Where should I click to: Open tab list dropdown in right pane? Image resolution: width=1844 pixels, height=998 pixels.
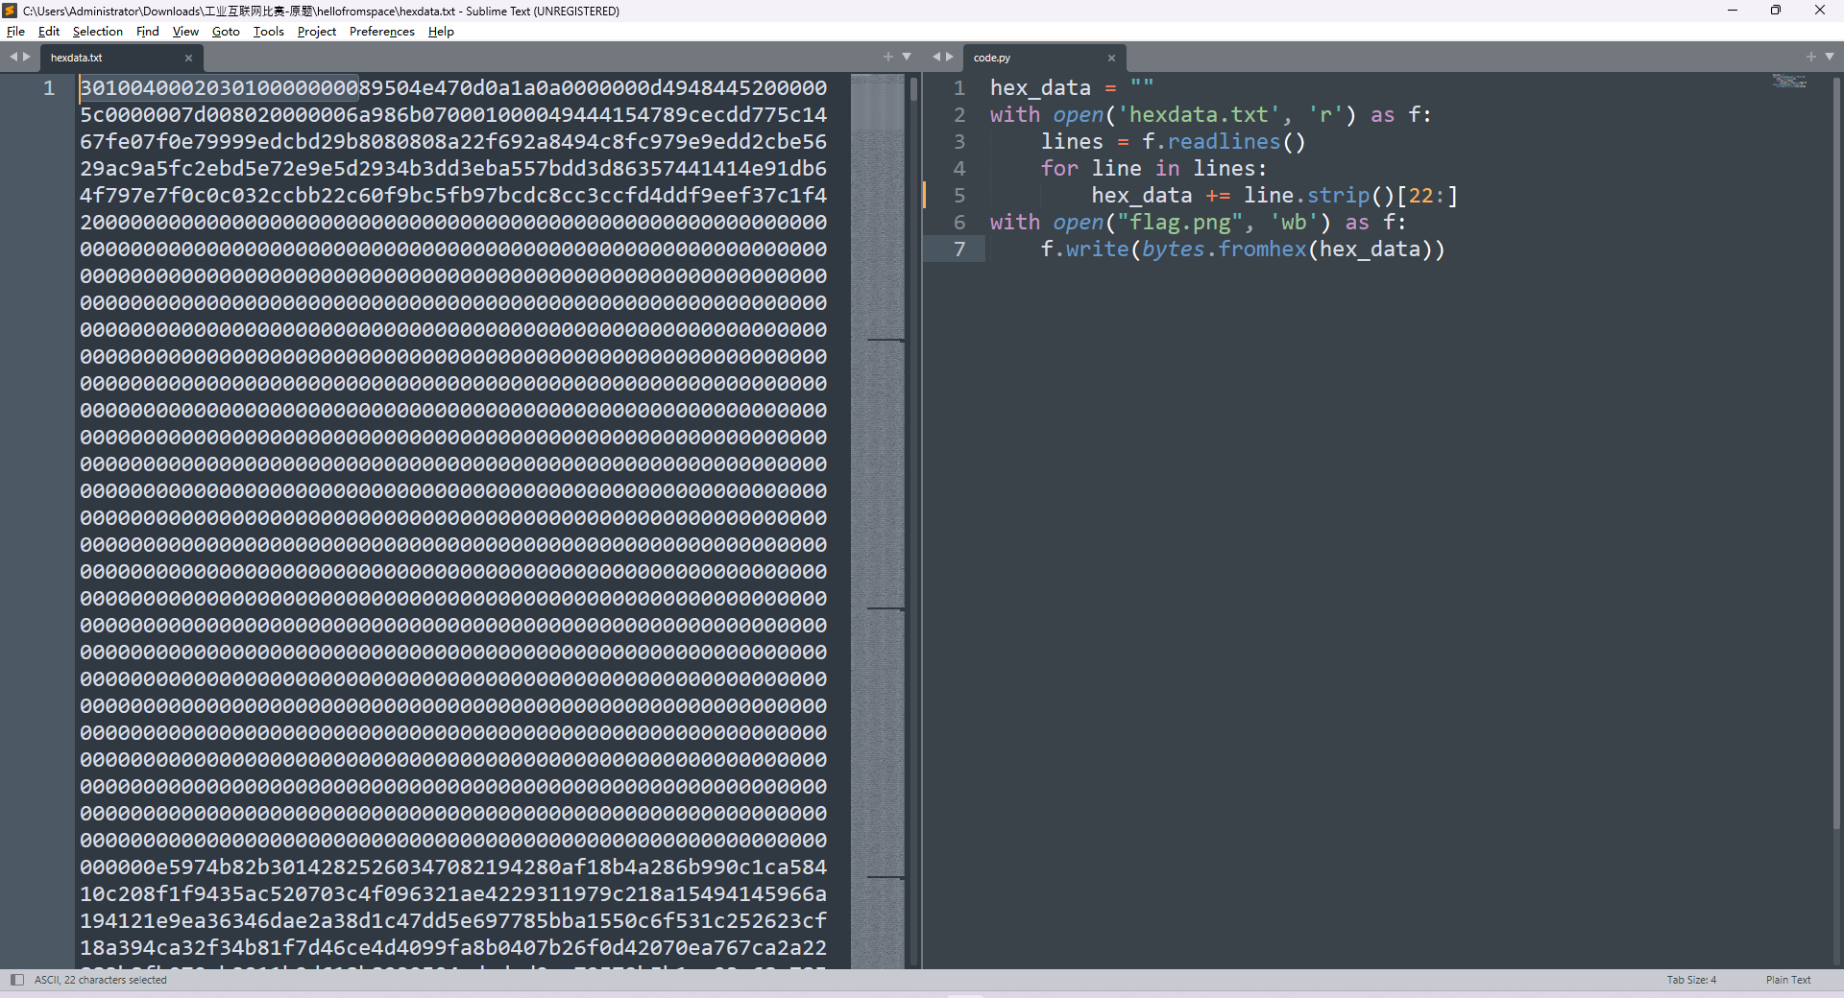[1830, 58]
